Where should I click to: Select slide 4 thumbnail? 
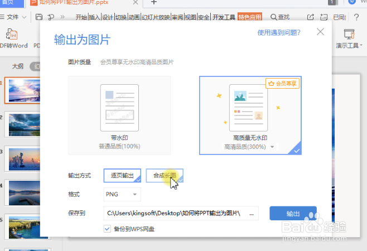coord(25,193)
